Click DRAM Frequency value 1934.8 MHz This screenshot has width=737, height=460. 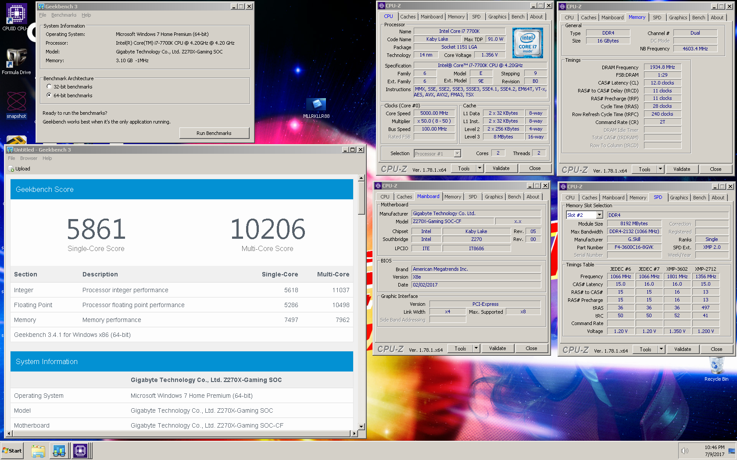tap(662, 67)
